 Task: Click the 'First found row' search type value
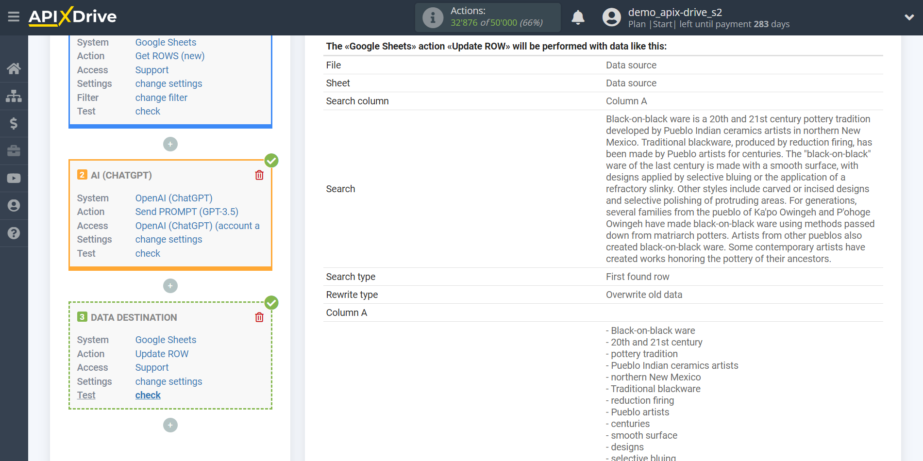coord(638,277)
